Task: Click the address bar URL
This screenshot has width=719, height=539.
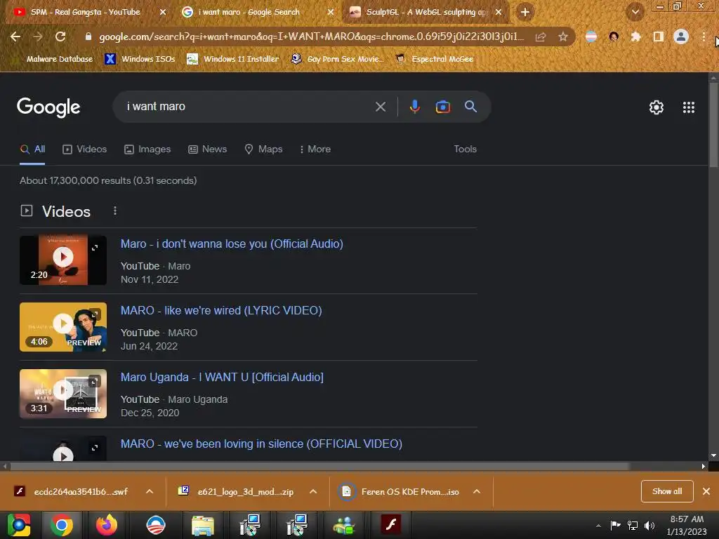Action: 311,36
